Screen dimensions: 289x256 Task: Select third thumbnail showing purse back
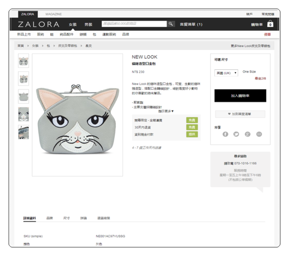point(24,96)
